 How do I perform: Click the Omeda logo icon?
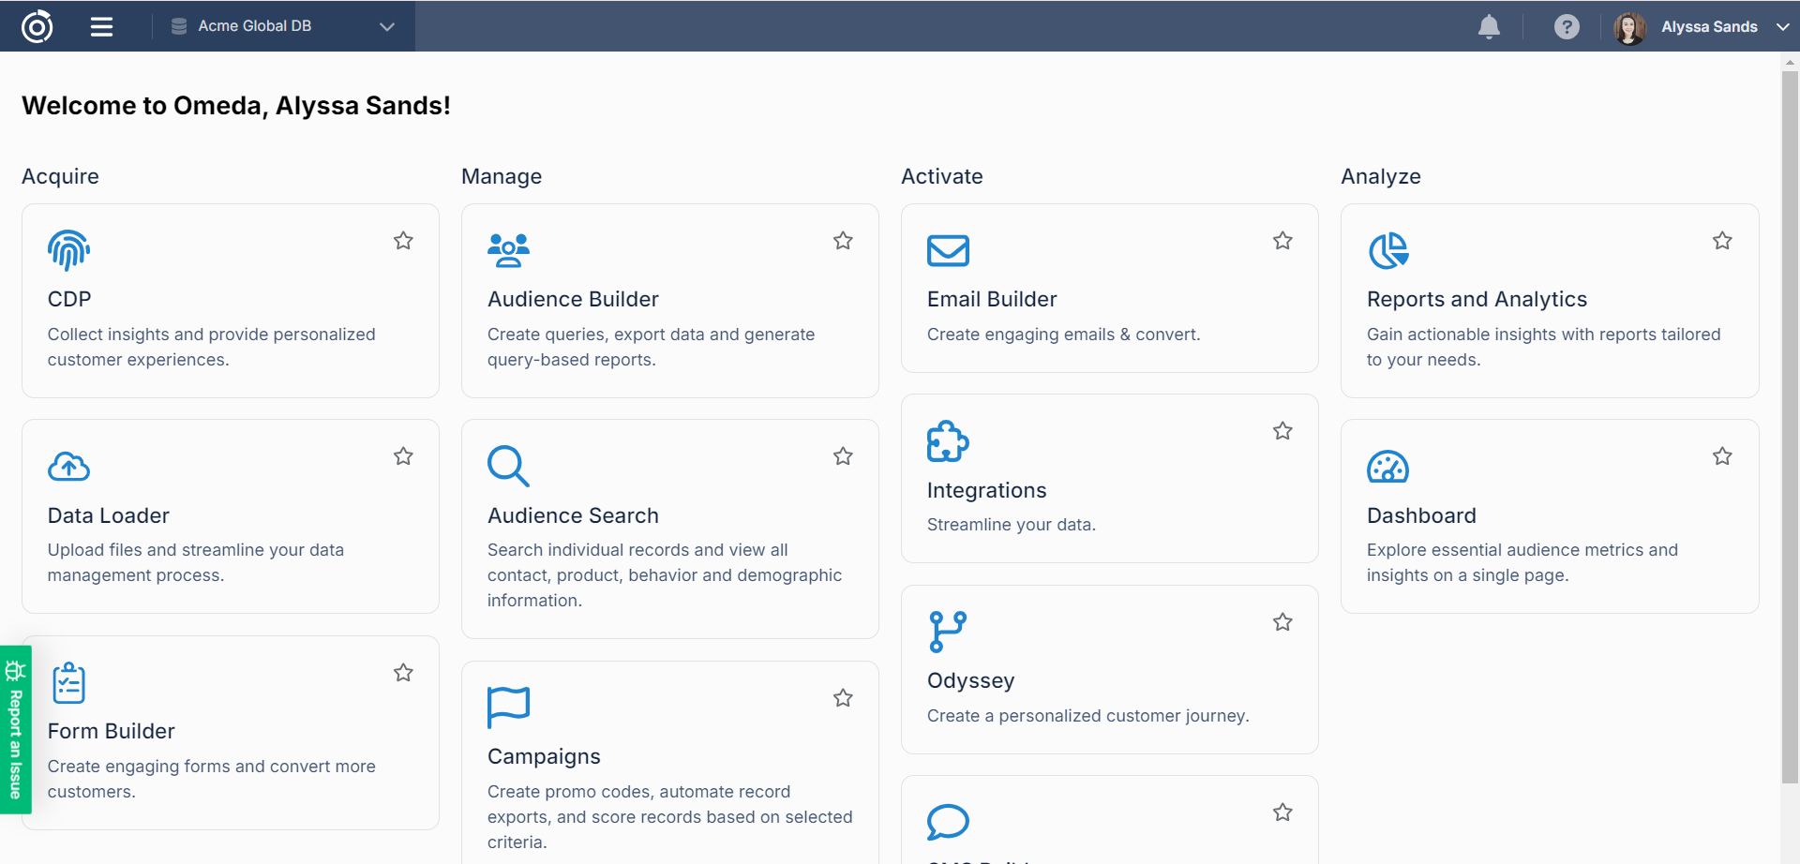pos(37,26)
